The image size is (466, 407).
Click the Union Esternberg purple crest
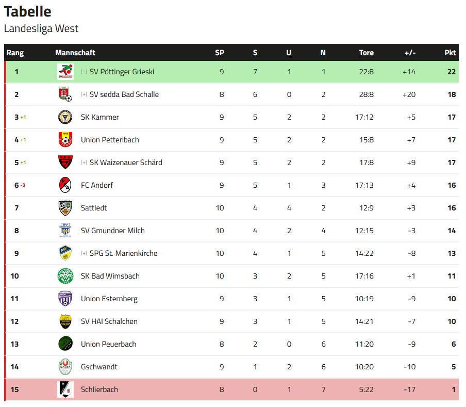click(65, 299)
